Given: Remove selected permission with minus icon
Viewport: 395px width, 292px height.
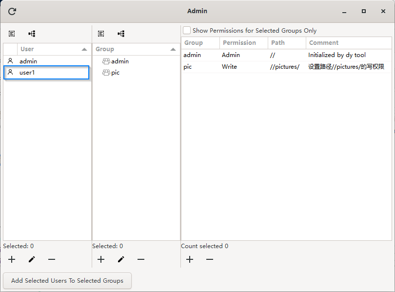Looking at the screenshot, I should click(x=210, y=259).
